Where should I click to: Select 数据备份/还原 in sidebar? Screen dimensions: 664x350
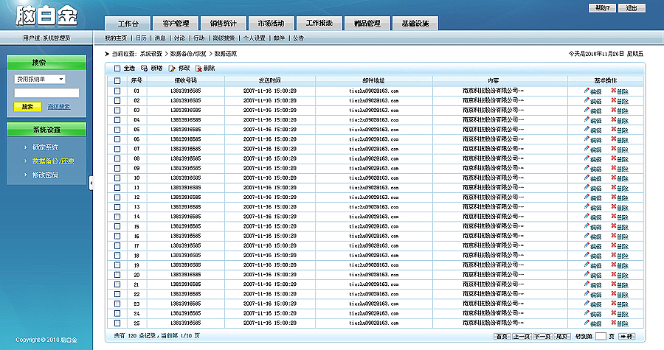click(53, 161)
